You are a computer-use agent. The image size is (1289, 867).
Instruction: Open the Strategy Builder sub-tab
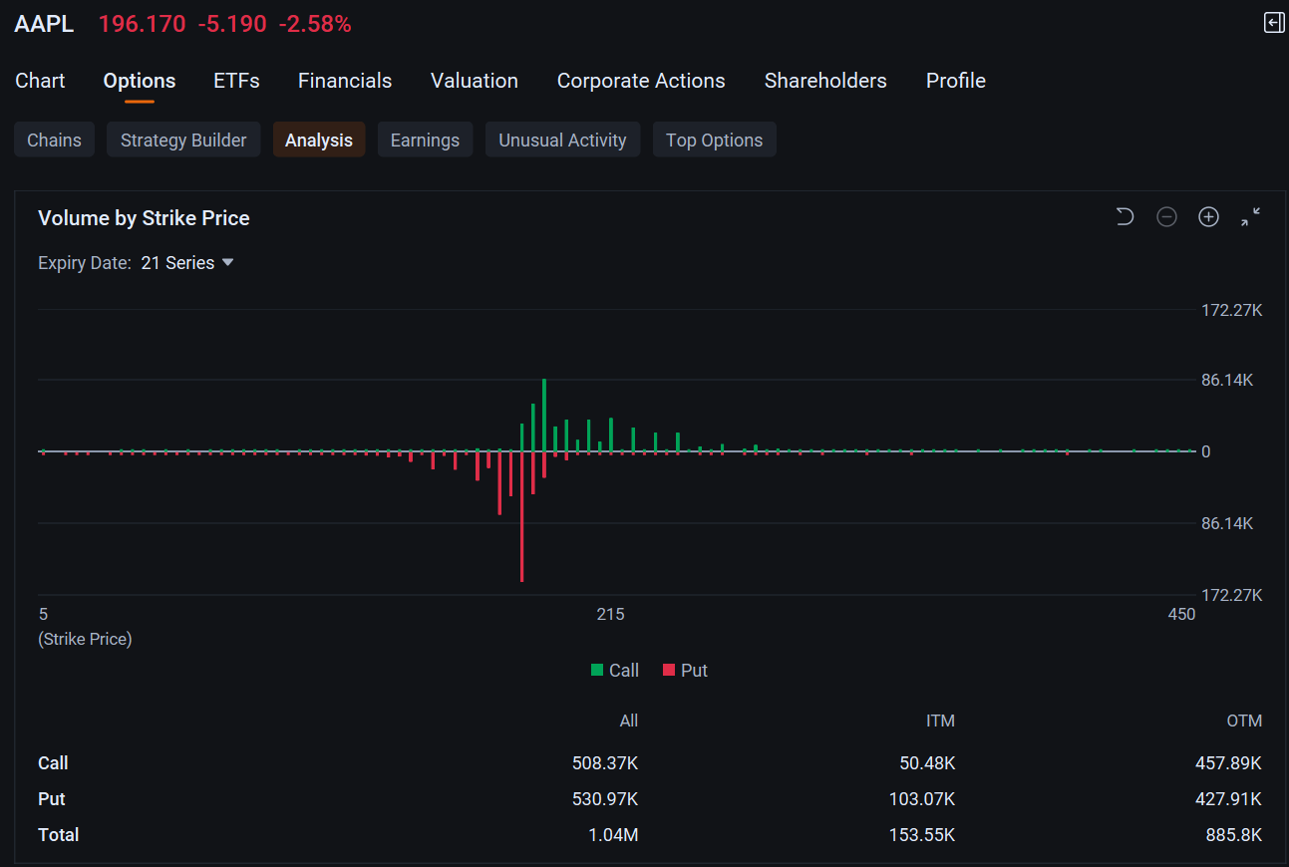(x=183, y=141)
